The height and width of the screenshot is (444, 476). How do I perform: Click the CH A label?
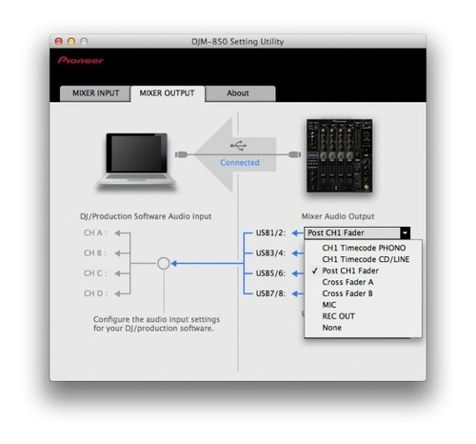pyautogui.click(x=95, y=233)
